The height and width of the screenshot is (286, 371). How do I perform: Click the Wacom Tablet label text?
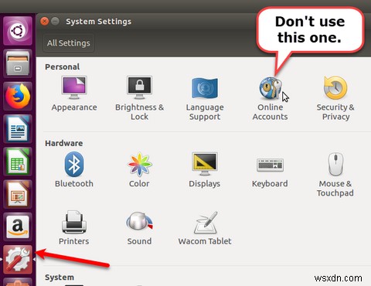205,241
